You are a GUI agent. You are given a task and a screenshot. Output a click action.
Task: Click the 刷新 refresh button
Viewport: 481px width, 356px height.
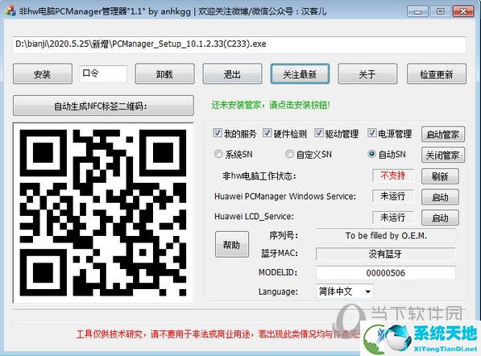[440, 176]
